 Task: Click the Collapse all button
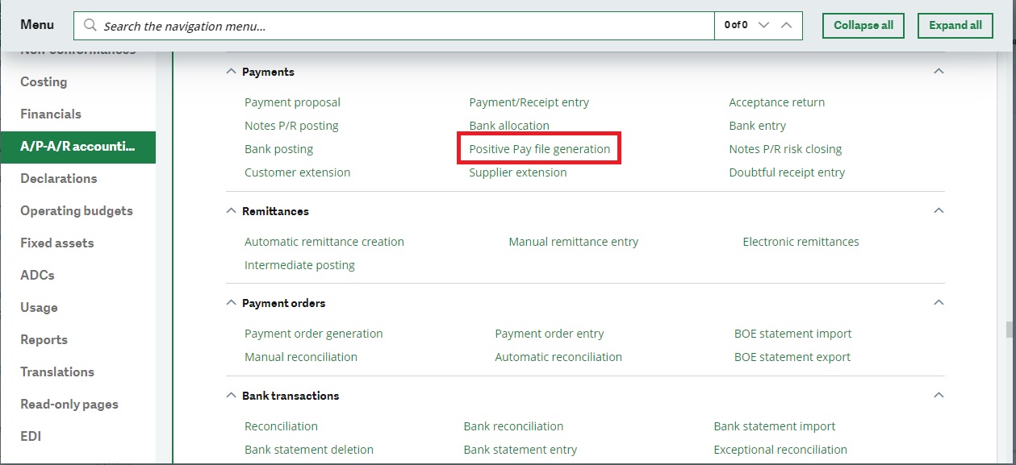click(863, 25)
